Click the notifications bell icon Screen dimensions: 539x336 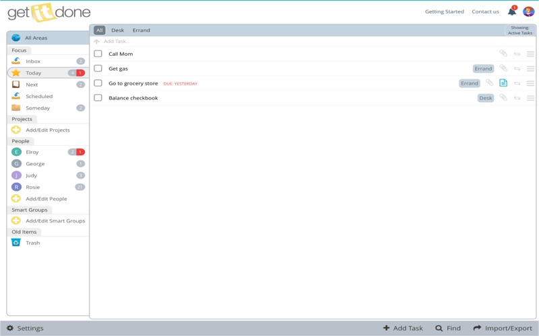coord(511,11)
